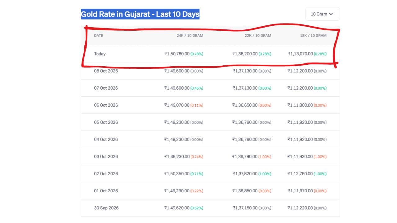The height and width of the screenshot is (223, 397).
Task: Click the 18K price ₹1,12,220.00
Action: click(x=300, y=208)
